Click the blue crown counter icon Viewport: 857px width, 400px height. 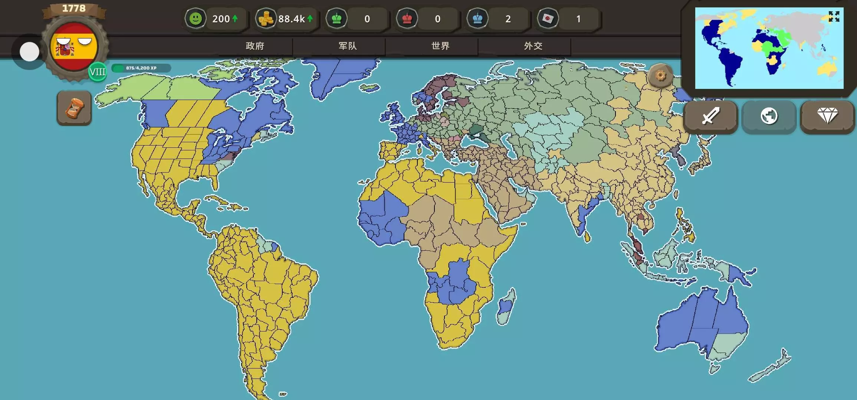point(477,19)
